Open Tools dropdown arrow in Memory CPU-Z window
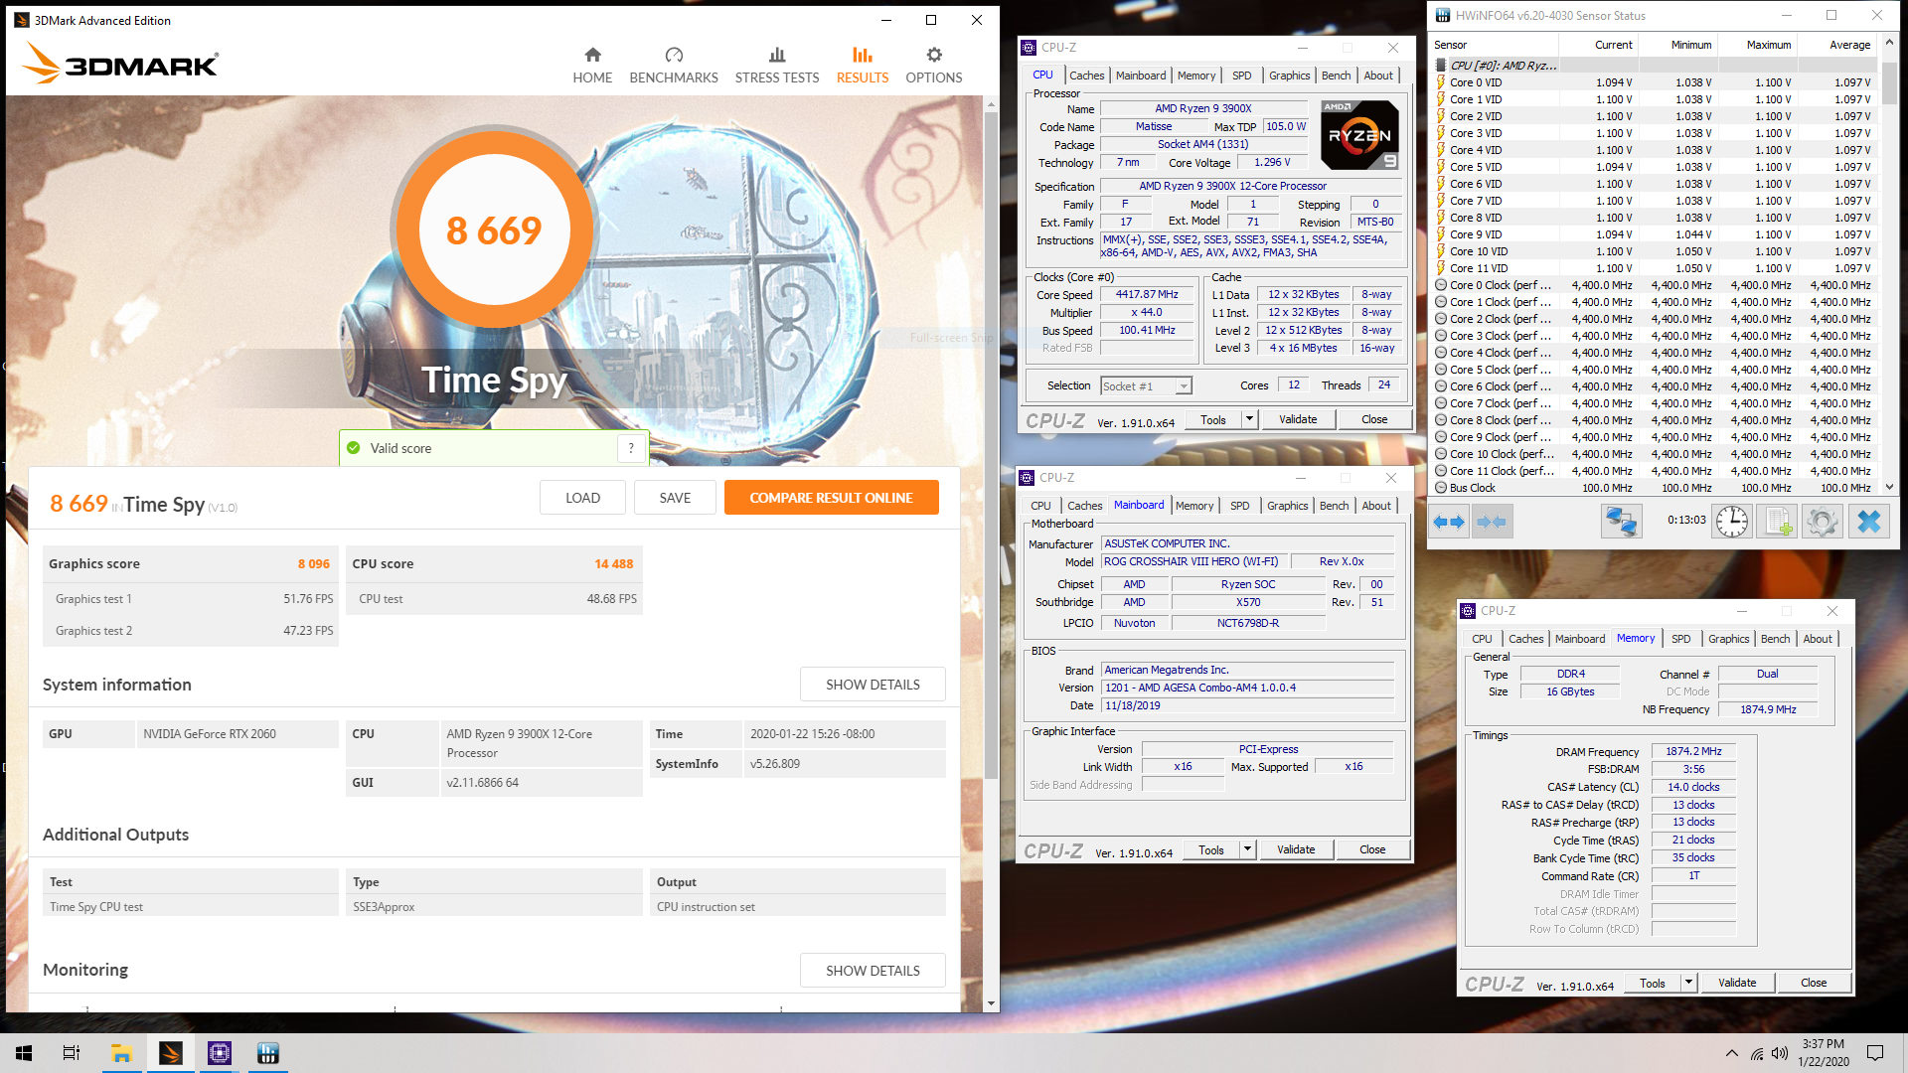The image size is (1908, 1073). 1688,983
